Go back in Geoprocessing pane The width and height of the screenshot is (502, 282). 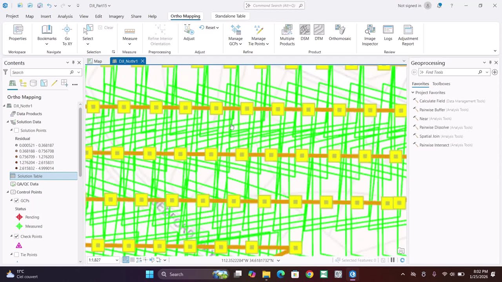(x=414, y=72)
